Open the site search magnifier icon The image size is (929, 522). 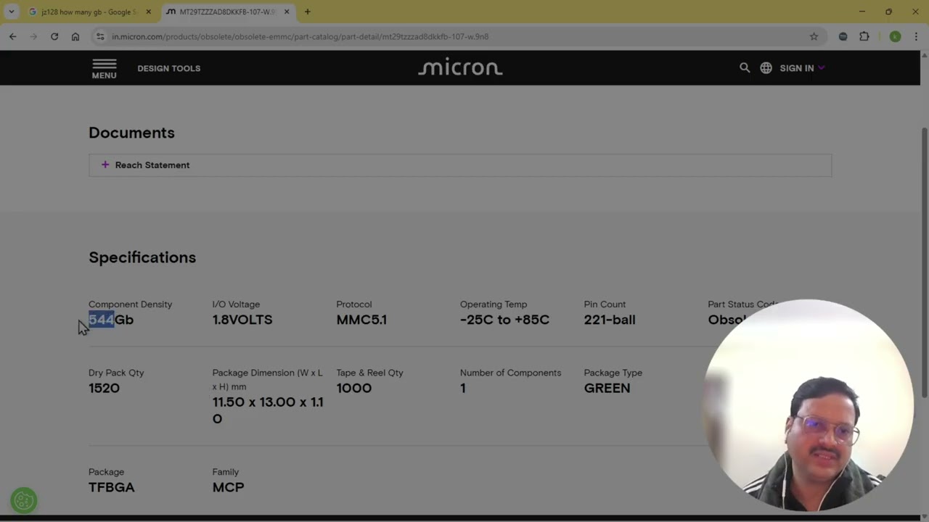[x=745, y=67]
